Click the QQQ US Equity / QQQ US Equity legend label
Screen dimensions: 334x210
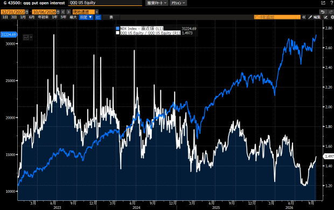click(150, 33)
